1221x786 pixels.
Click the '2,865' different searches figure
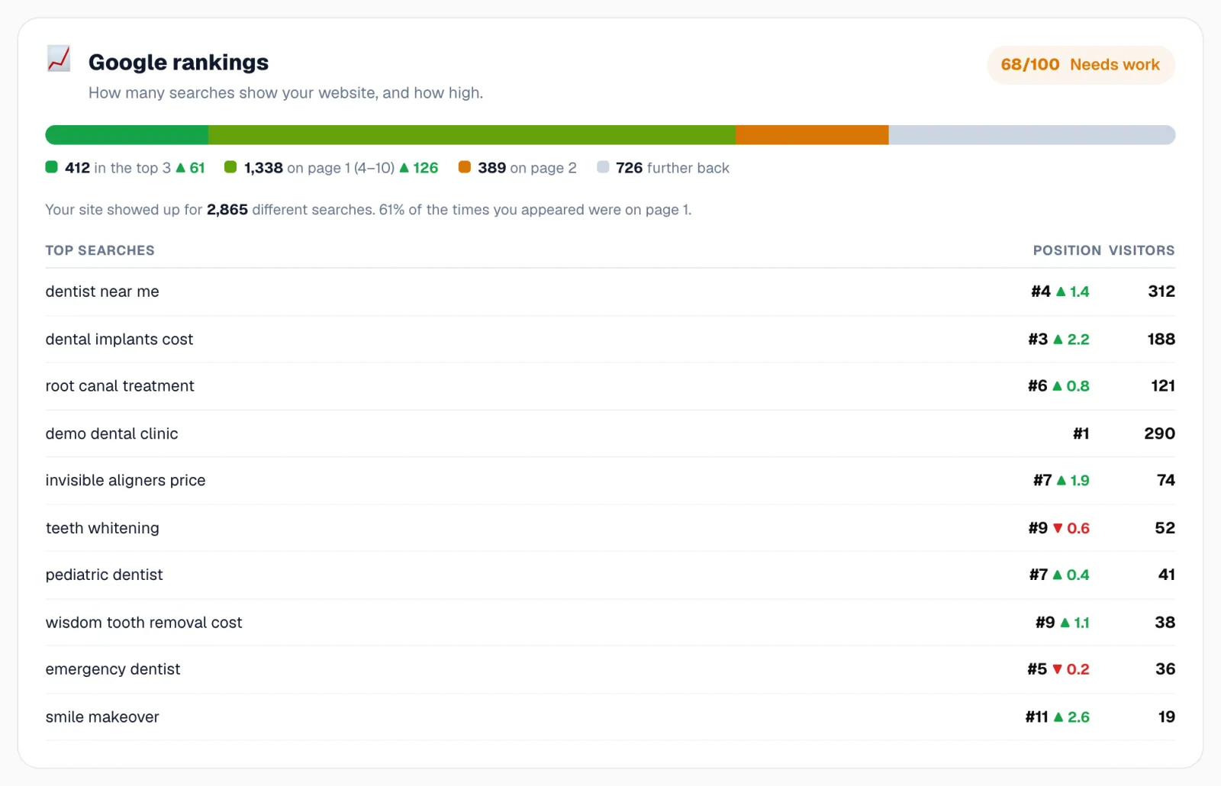227,210
